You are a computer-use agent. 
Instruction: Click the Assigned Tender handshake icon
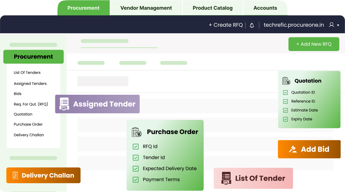click(64, 104)
